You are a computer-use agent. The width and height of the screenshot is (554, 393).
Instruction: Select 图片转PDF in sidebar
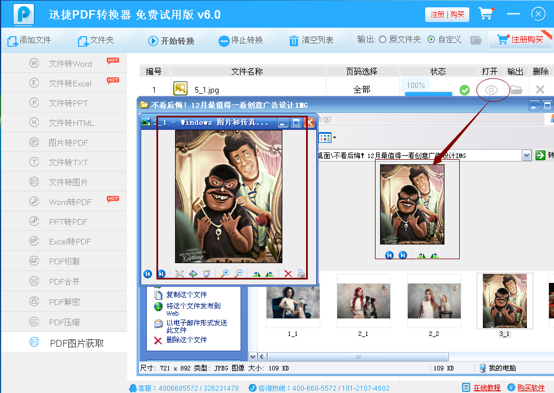coord(64,142)
